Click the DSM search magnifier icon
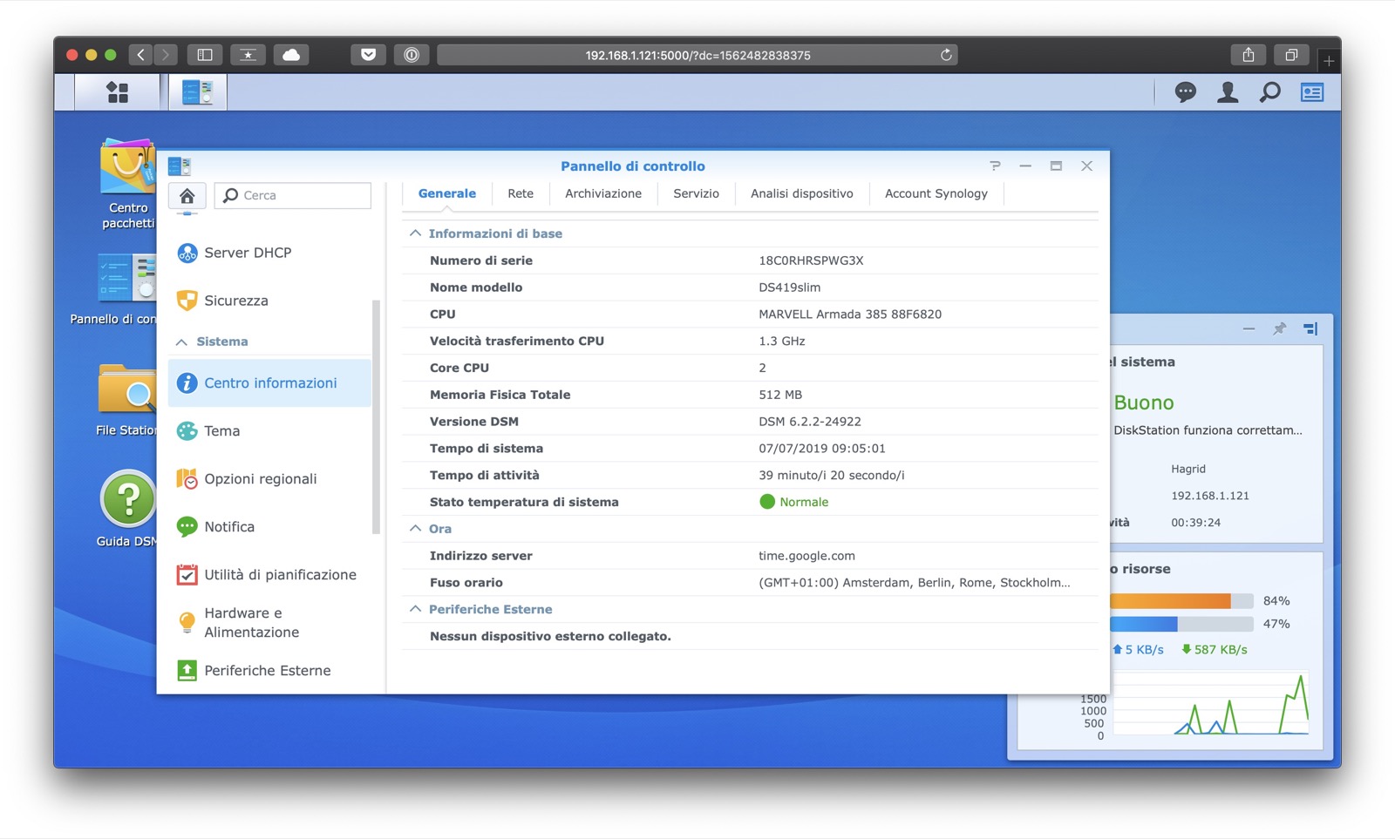 tap(1270, 91)
